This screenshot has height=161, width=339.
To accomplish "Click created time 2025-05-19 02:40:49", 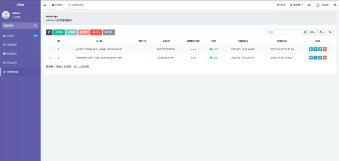I will click(x=243, y=49).
